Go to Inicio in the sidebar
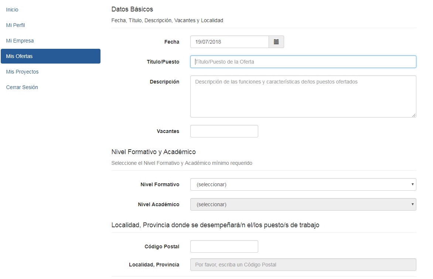Screen dimensions: 433x279 click(12, 10)
